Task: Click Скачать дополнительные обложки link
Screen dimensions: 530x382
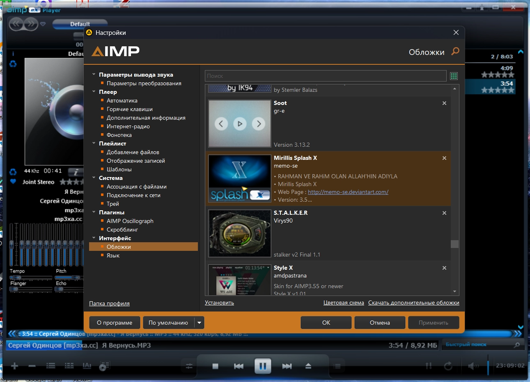Action: (414, 303)
